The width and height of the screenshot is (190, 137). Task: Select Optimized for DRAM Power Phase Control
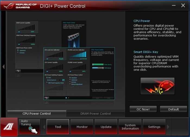click(18, 50)
